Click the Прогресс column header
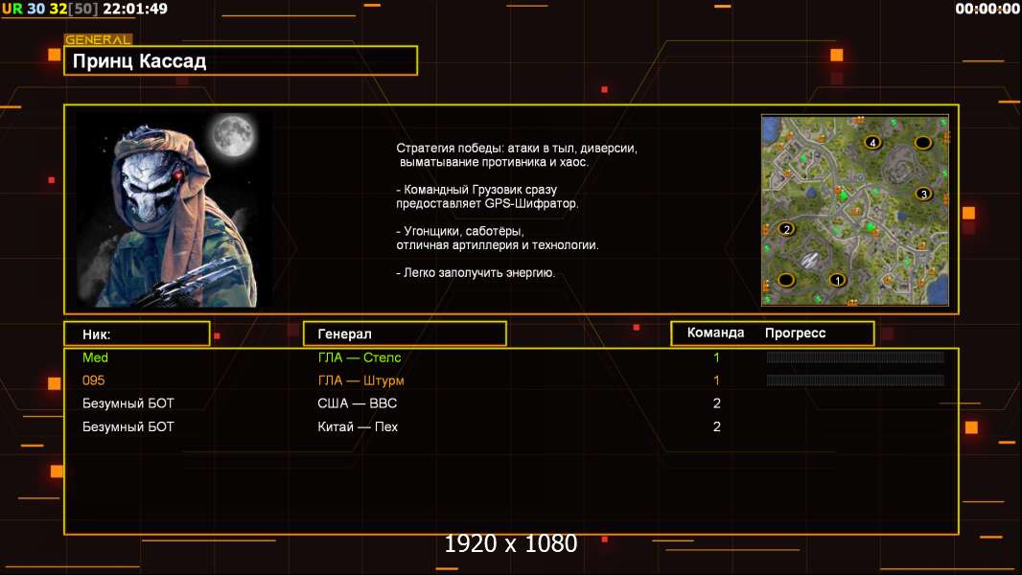The height and width of the screenshot is (575, 1022). (x=795, y=333)
